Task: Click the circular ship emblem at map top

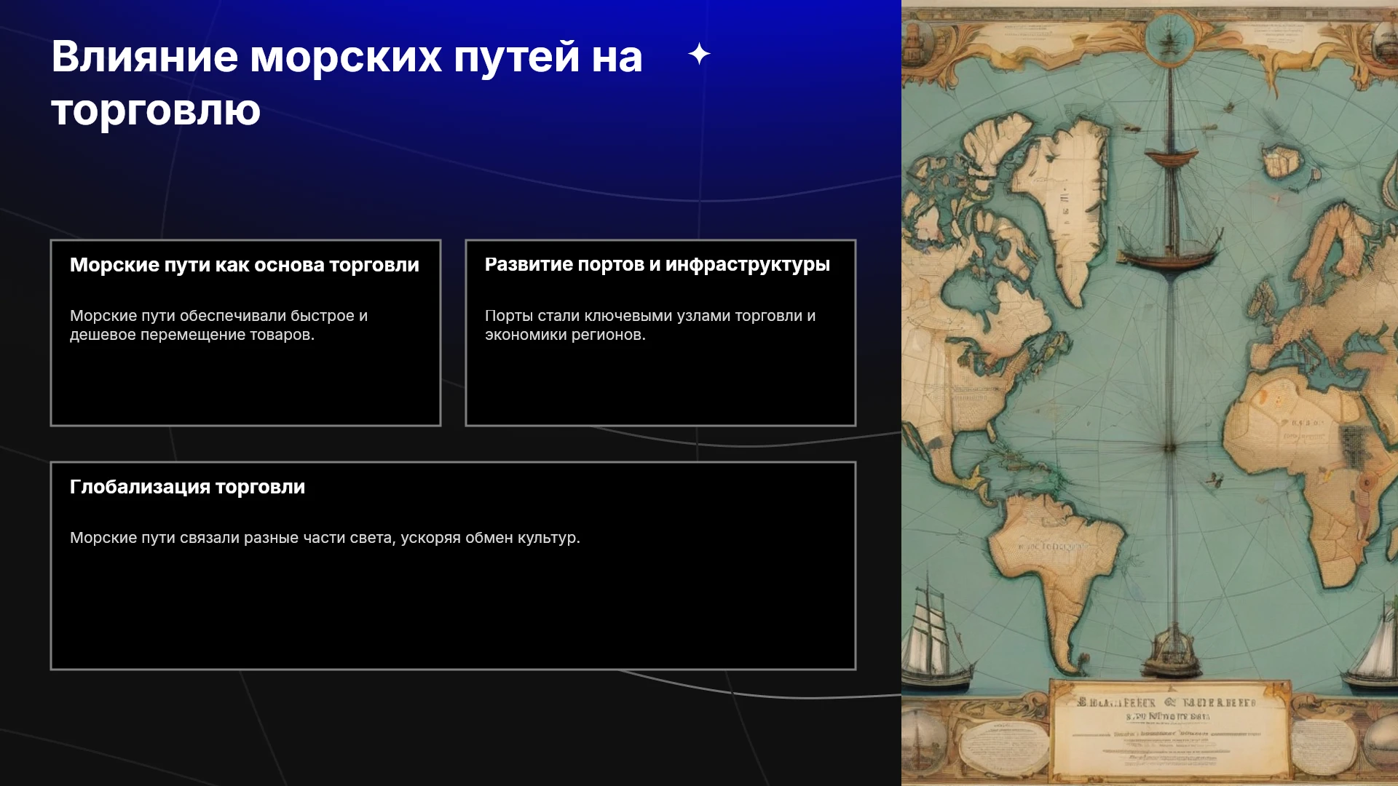Action: coord(1169,38)
